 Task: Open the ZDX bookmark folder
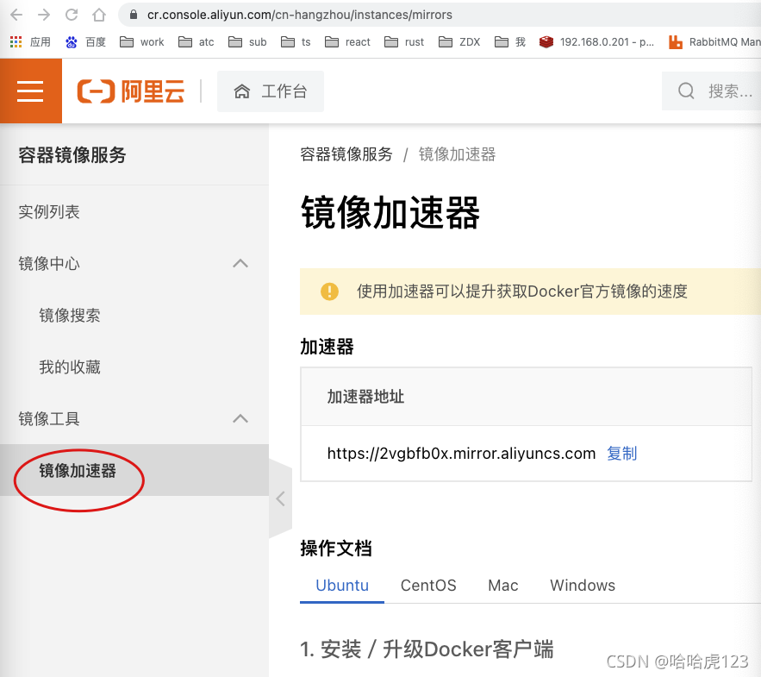tap(459, 42)
